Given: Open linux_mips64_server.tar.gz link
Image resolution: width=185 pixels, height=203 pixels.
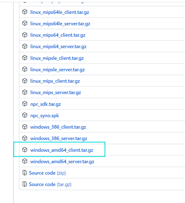Looking at the screenshot, I should pyautogui.click(x=58, y=47).
